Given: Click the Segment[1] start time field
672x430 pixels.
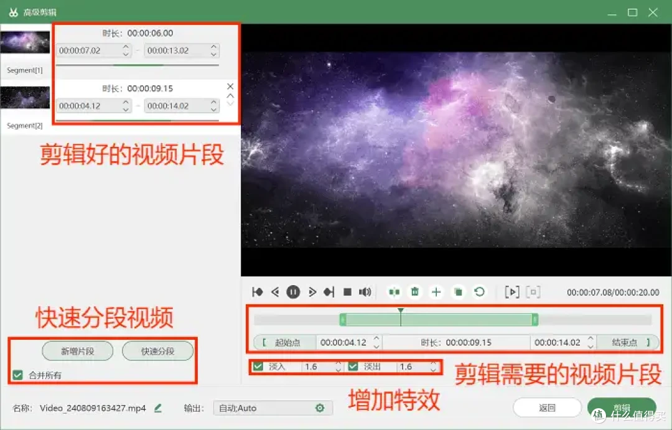Looking at the screenshot, I should click(94, 50).
